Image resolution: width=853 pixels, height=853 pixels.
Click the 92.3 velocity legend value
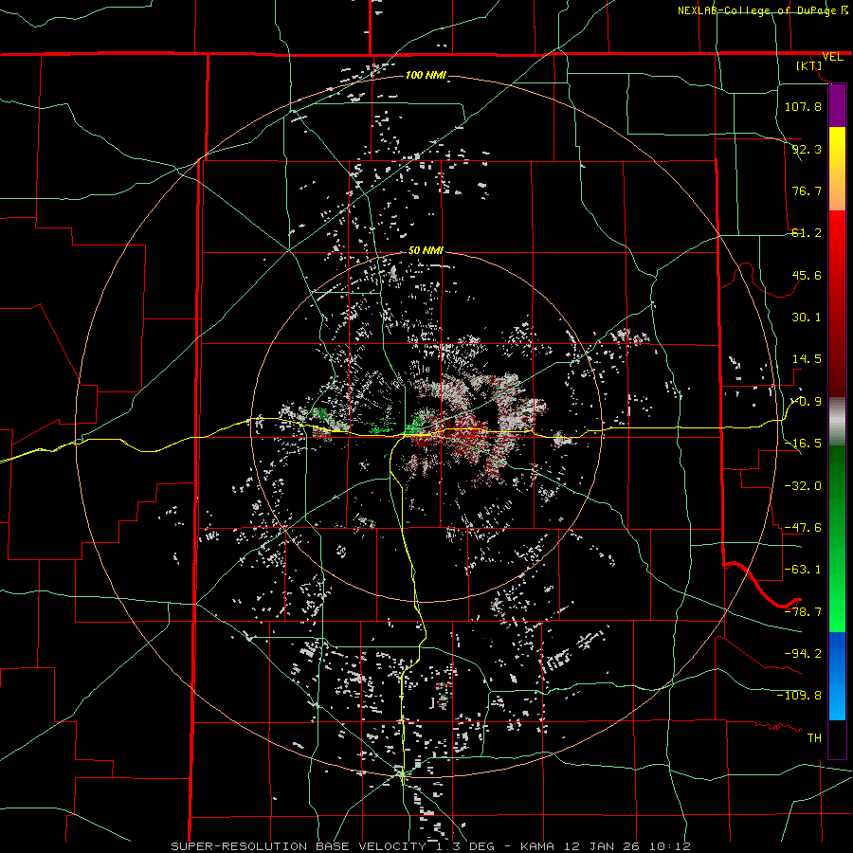point(807,149)
